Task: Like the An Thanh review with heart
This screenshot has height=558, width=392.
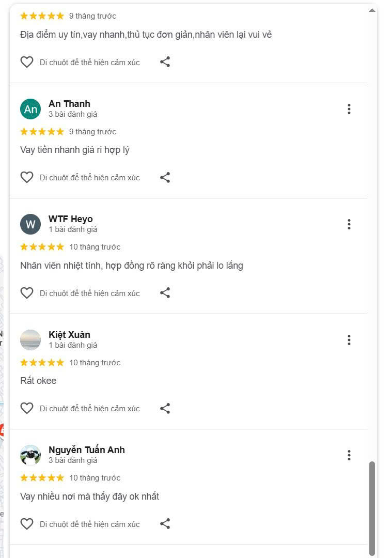Action: click(x=27, y=178)
